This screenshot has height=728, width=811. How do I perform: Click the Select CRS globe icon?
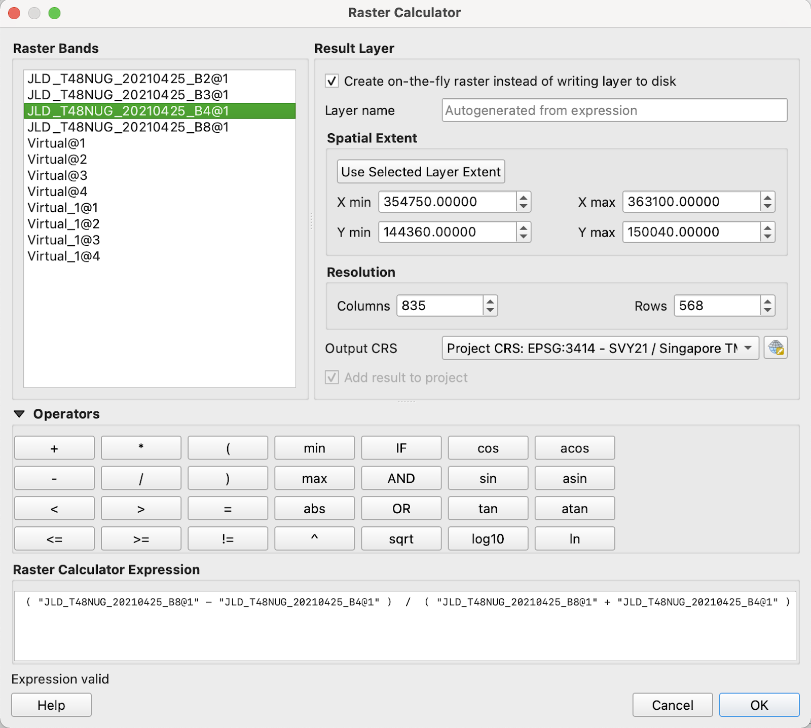point(775,348)
